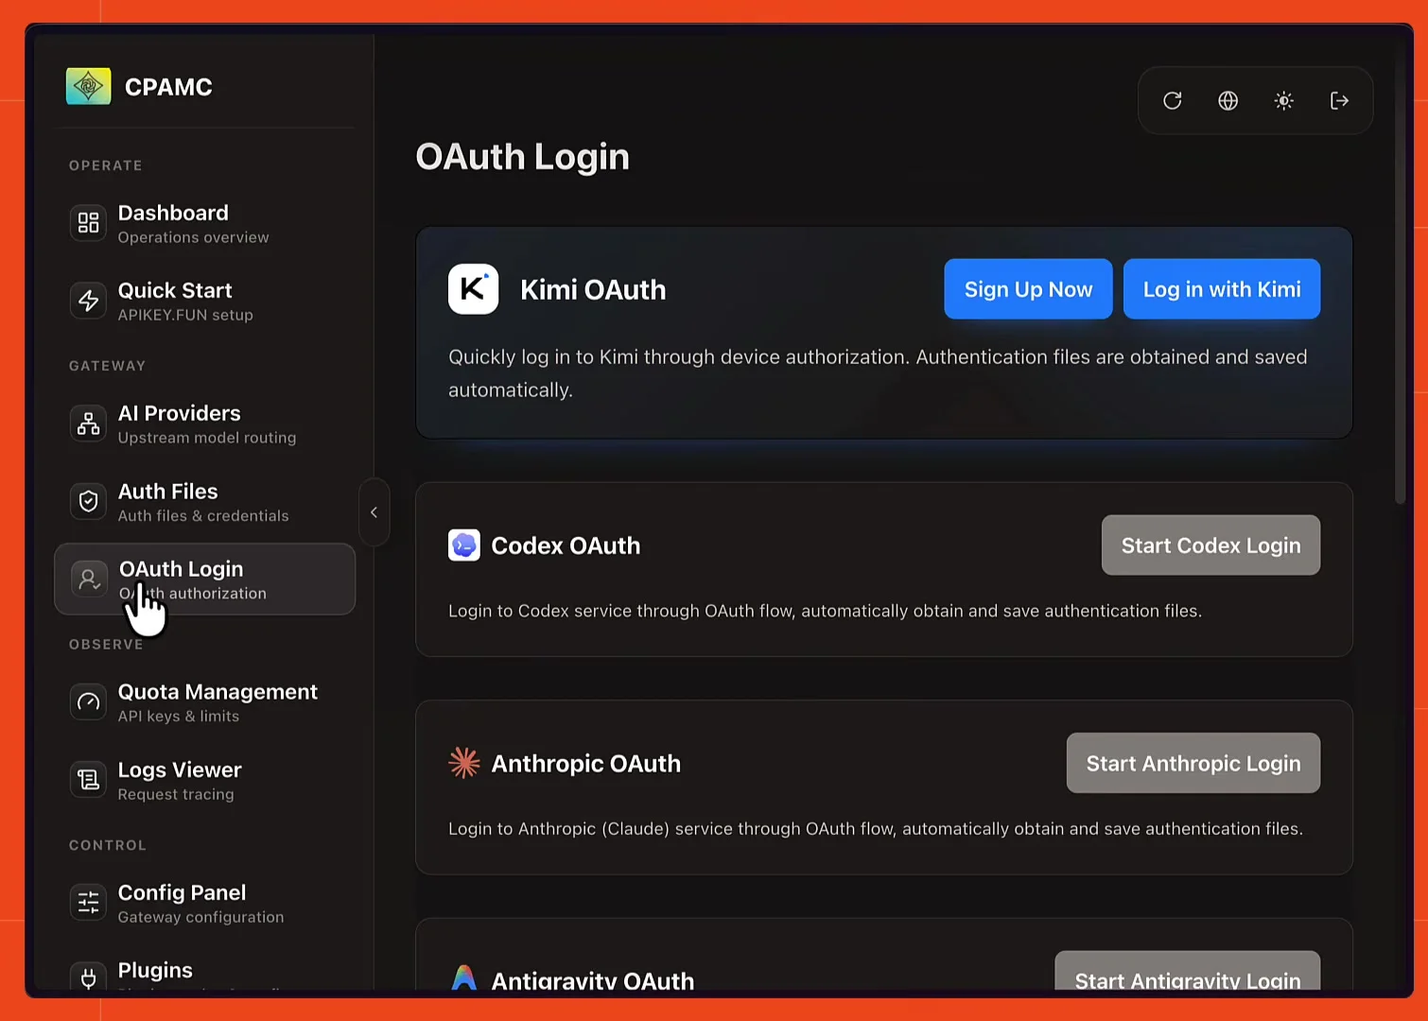
Task: Open Config Panel menu label
Action: point(182,892)
